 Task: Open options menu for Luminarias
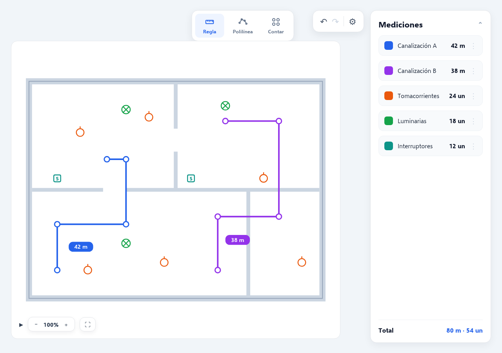coord(473,121)
